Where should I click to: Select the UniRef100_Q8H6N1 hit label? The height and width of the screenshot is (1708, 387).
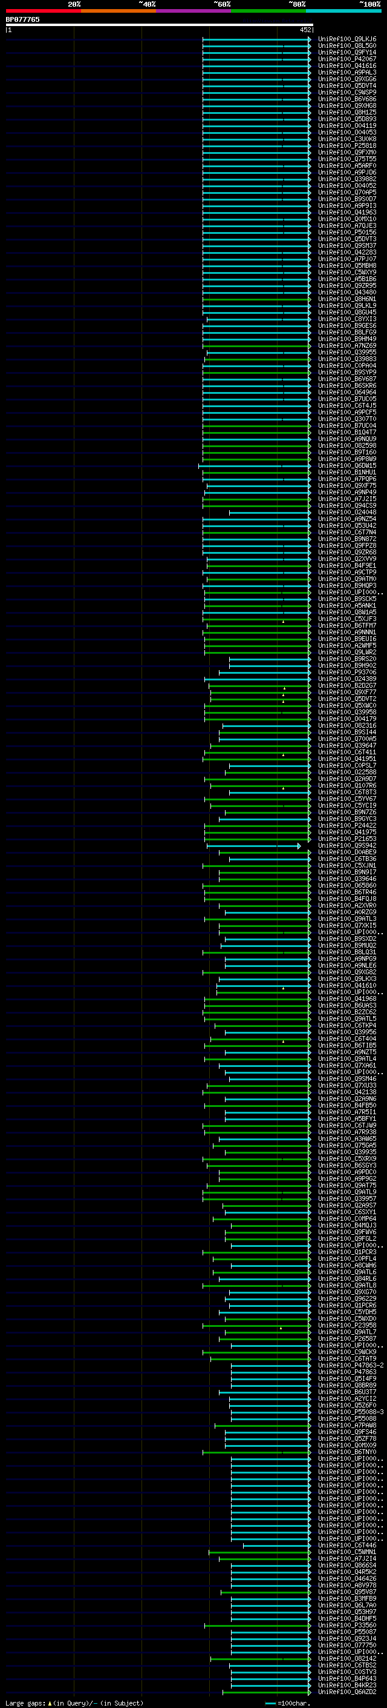(x=347, y=299)
